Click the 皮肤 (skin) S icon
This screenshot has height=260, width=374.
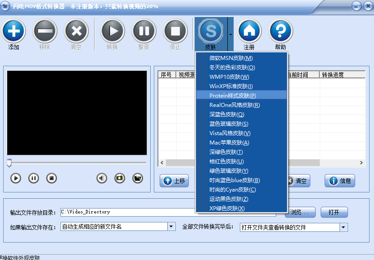pos(211,31)
